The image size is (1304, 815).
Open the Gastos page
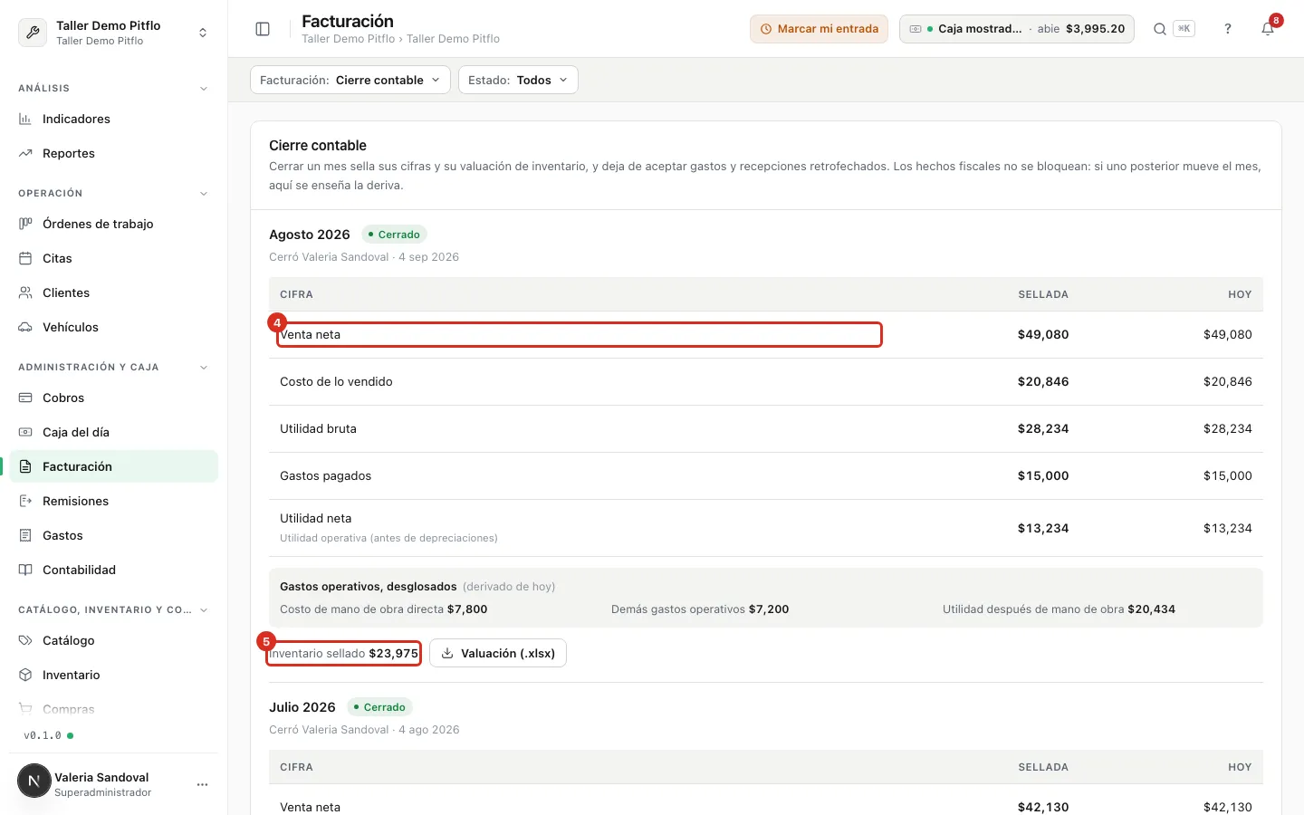click(x=114, y=535)
